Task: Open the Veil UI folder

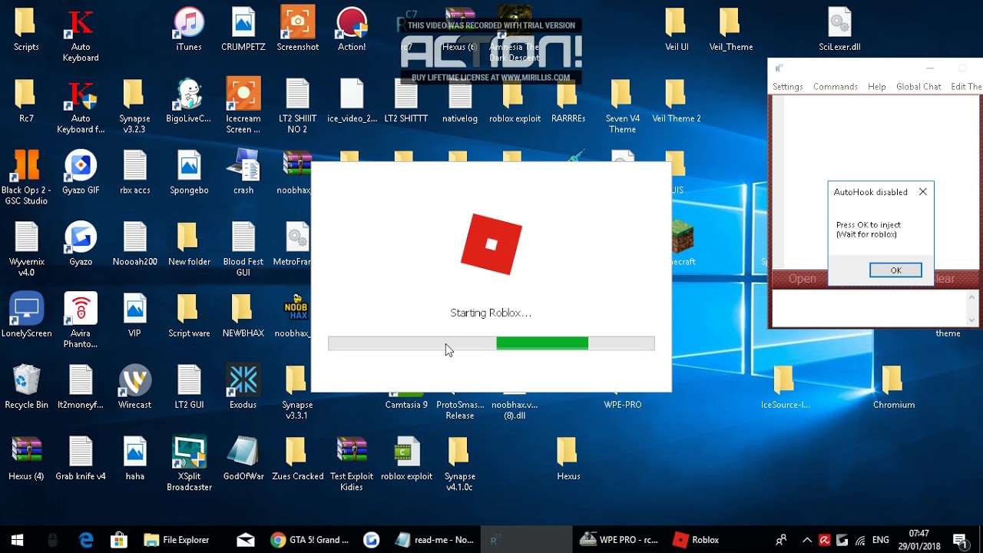Action: point(676,29)
